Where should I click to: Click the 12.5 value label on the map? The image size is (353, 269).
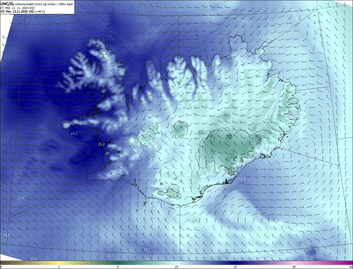click(x=110, y=256)
